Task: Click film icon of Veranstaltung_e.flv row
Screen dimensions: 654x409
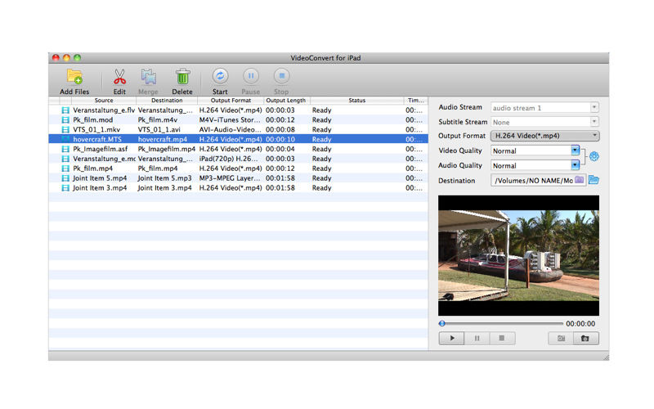Action: (x=65, y=110)
